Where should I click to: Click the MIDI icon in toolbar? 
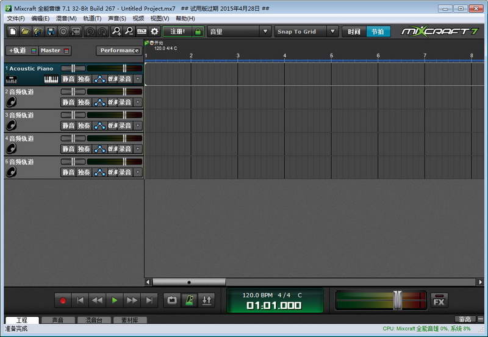pos(142,32)
